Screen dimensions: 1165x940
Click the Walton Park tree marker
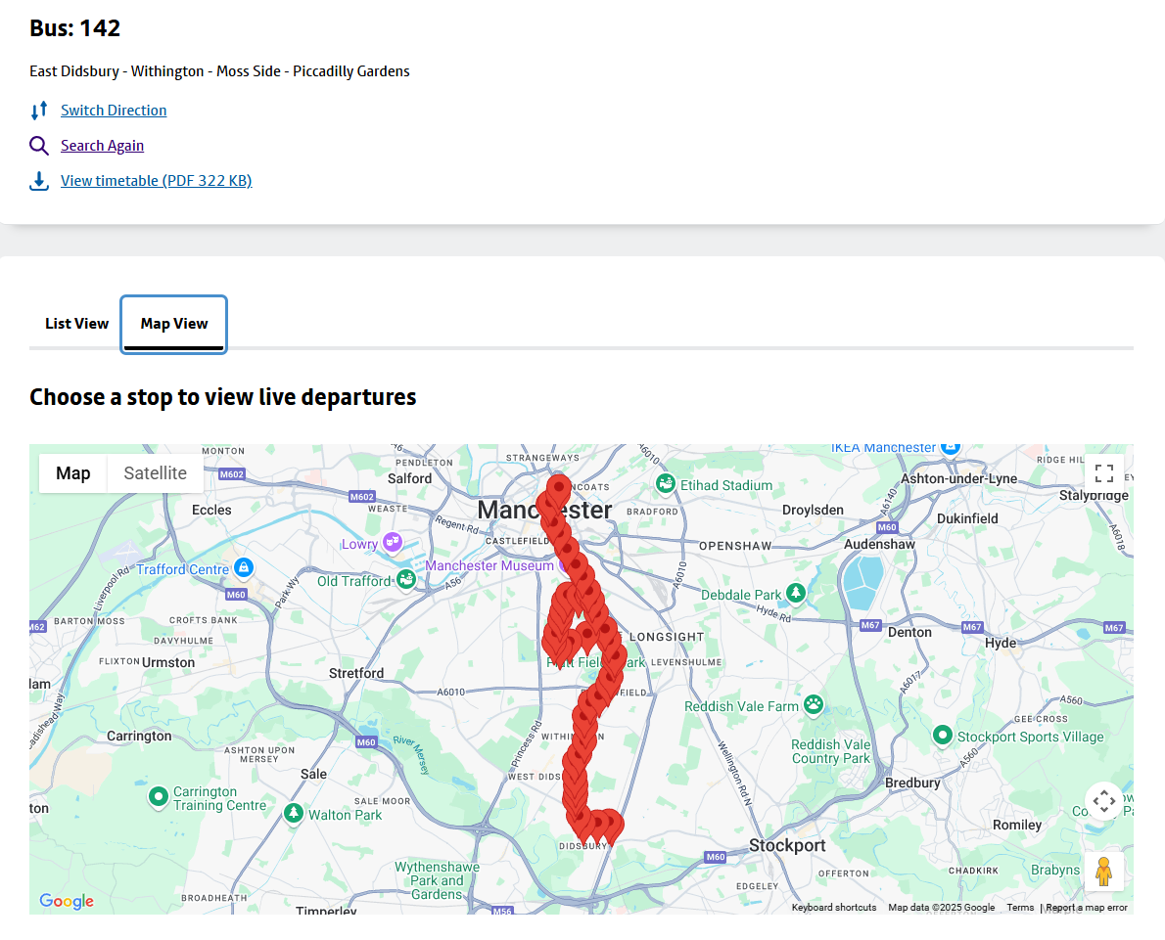pos(294,813)
